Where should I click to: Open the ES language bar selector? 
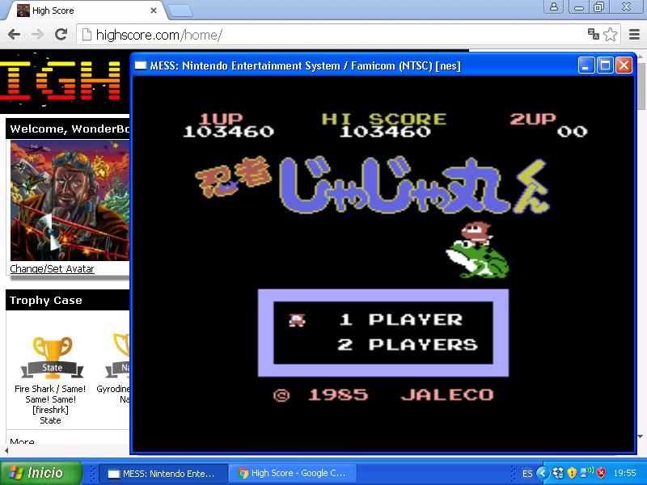(x=527, y=473)
